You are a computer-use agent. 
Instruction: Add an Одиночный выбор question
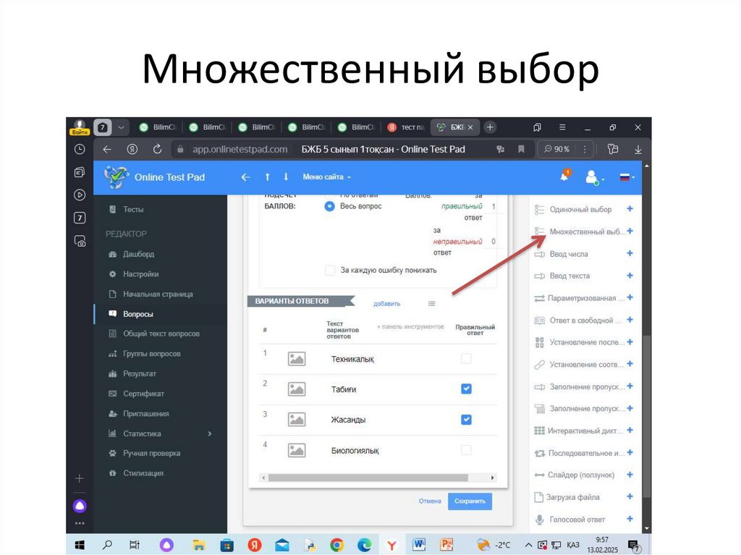[x=630, y=209]
